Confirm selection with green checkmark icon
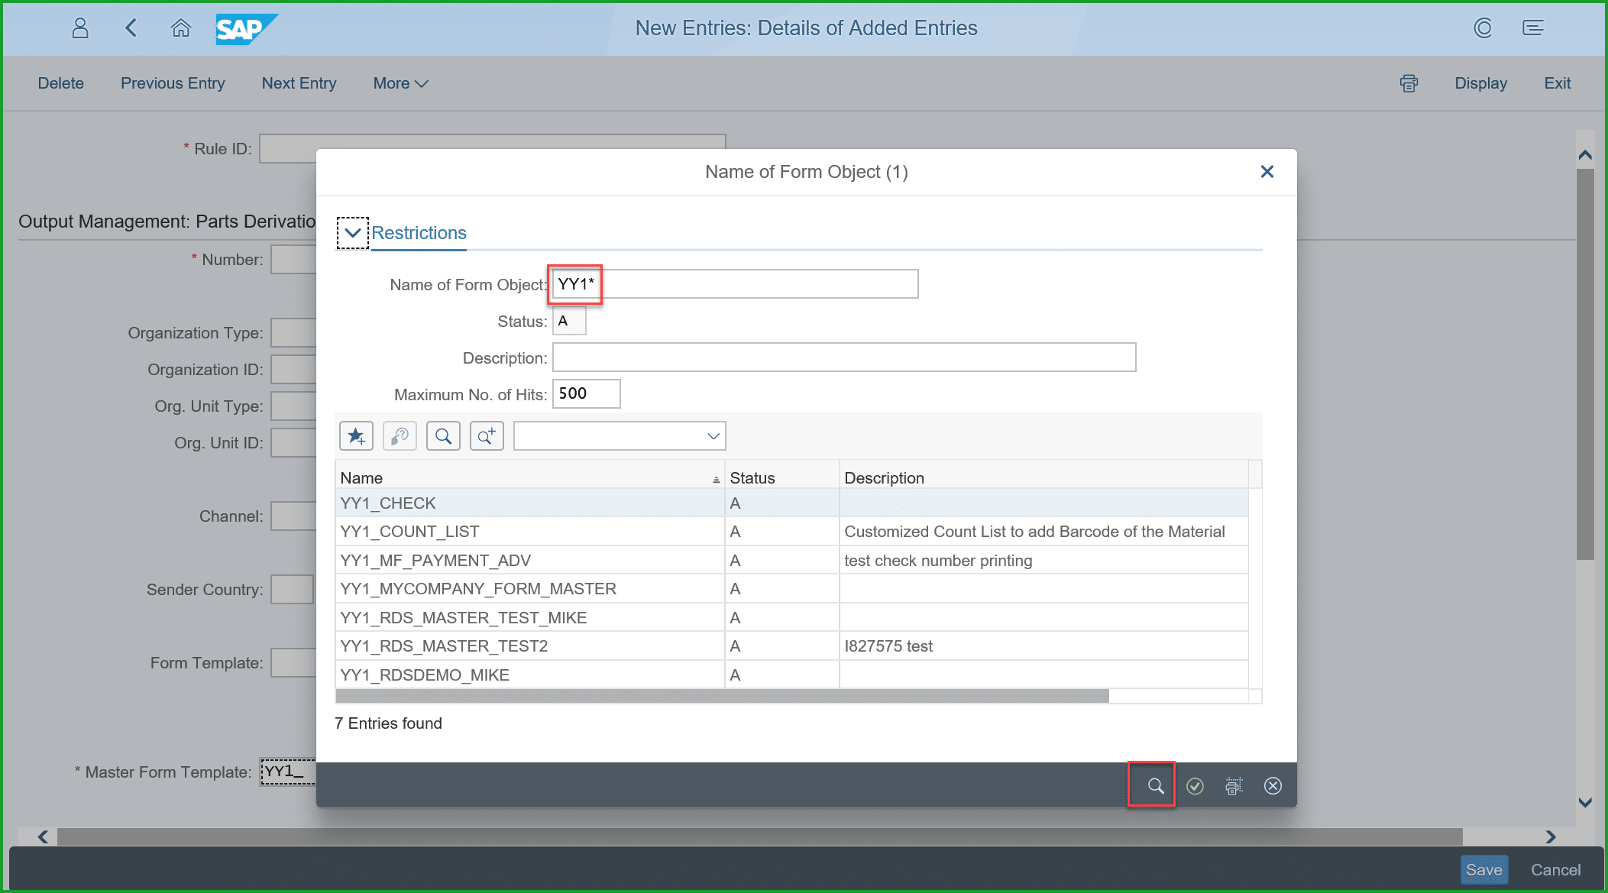This screenshot has width=1608, height=893. (1195, 785)
